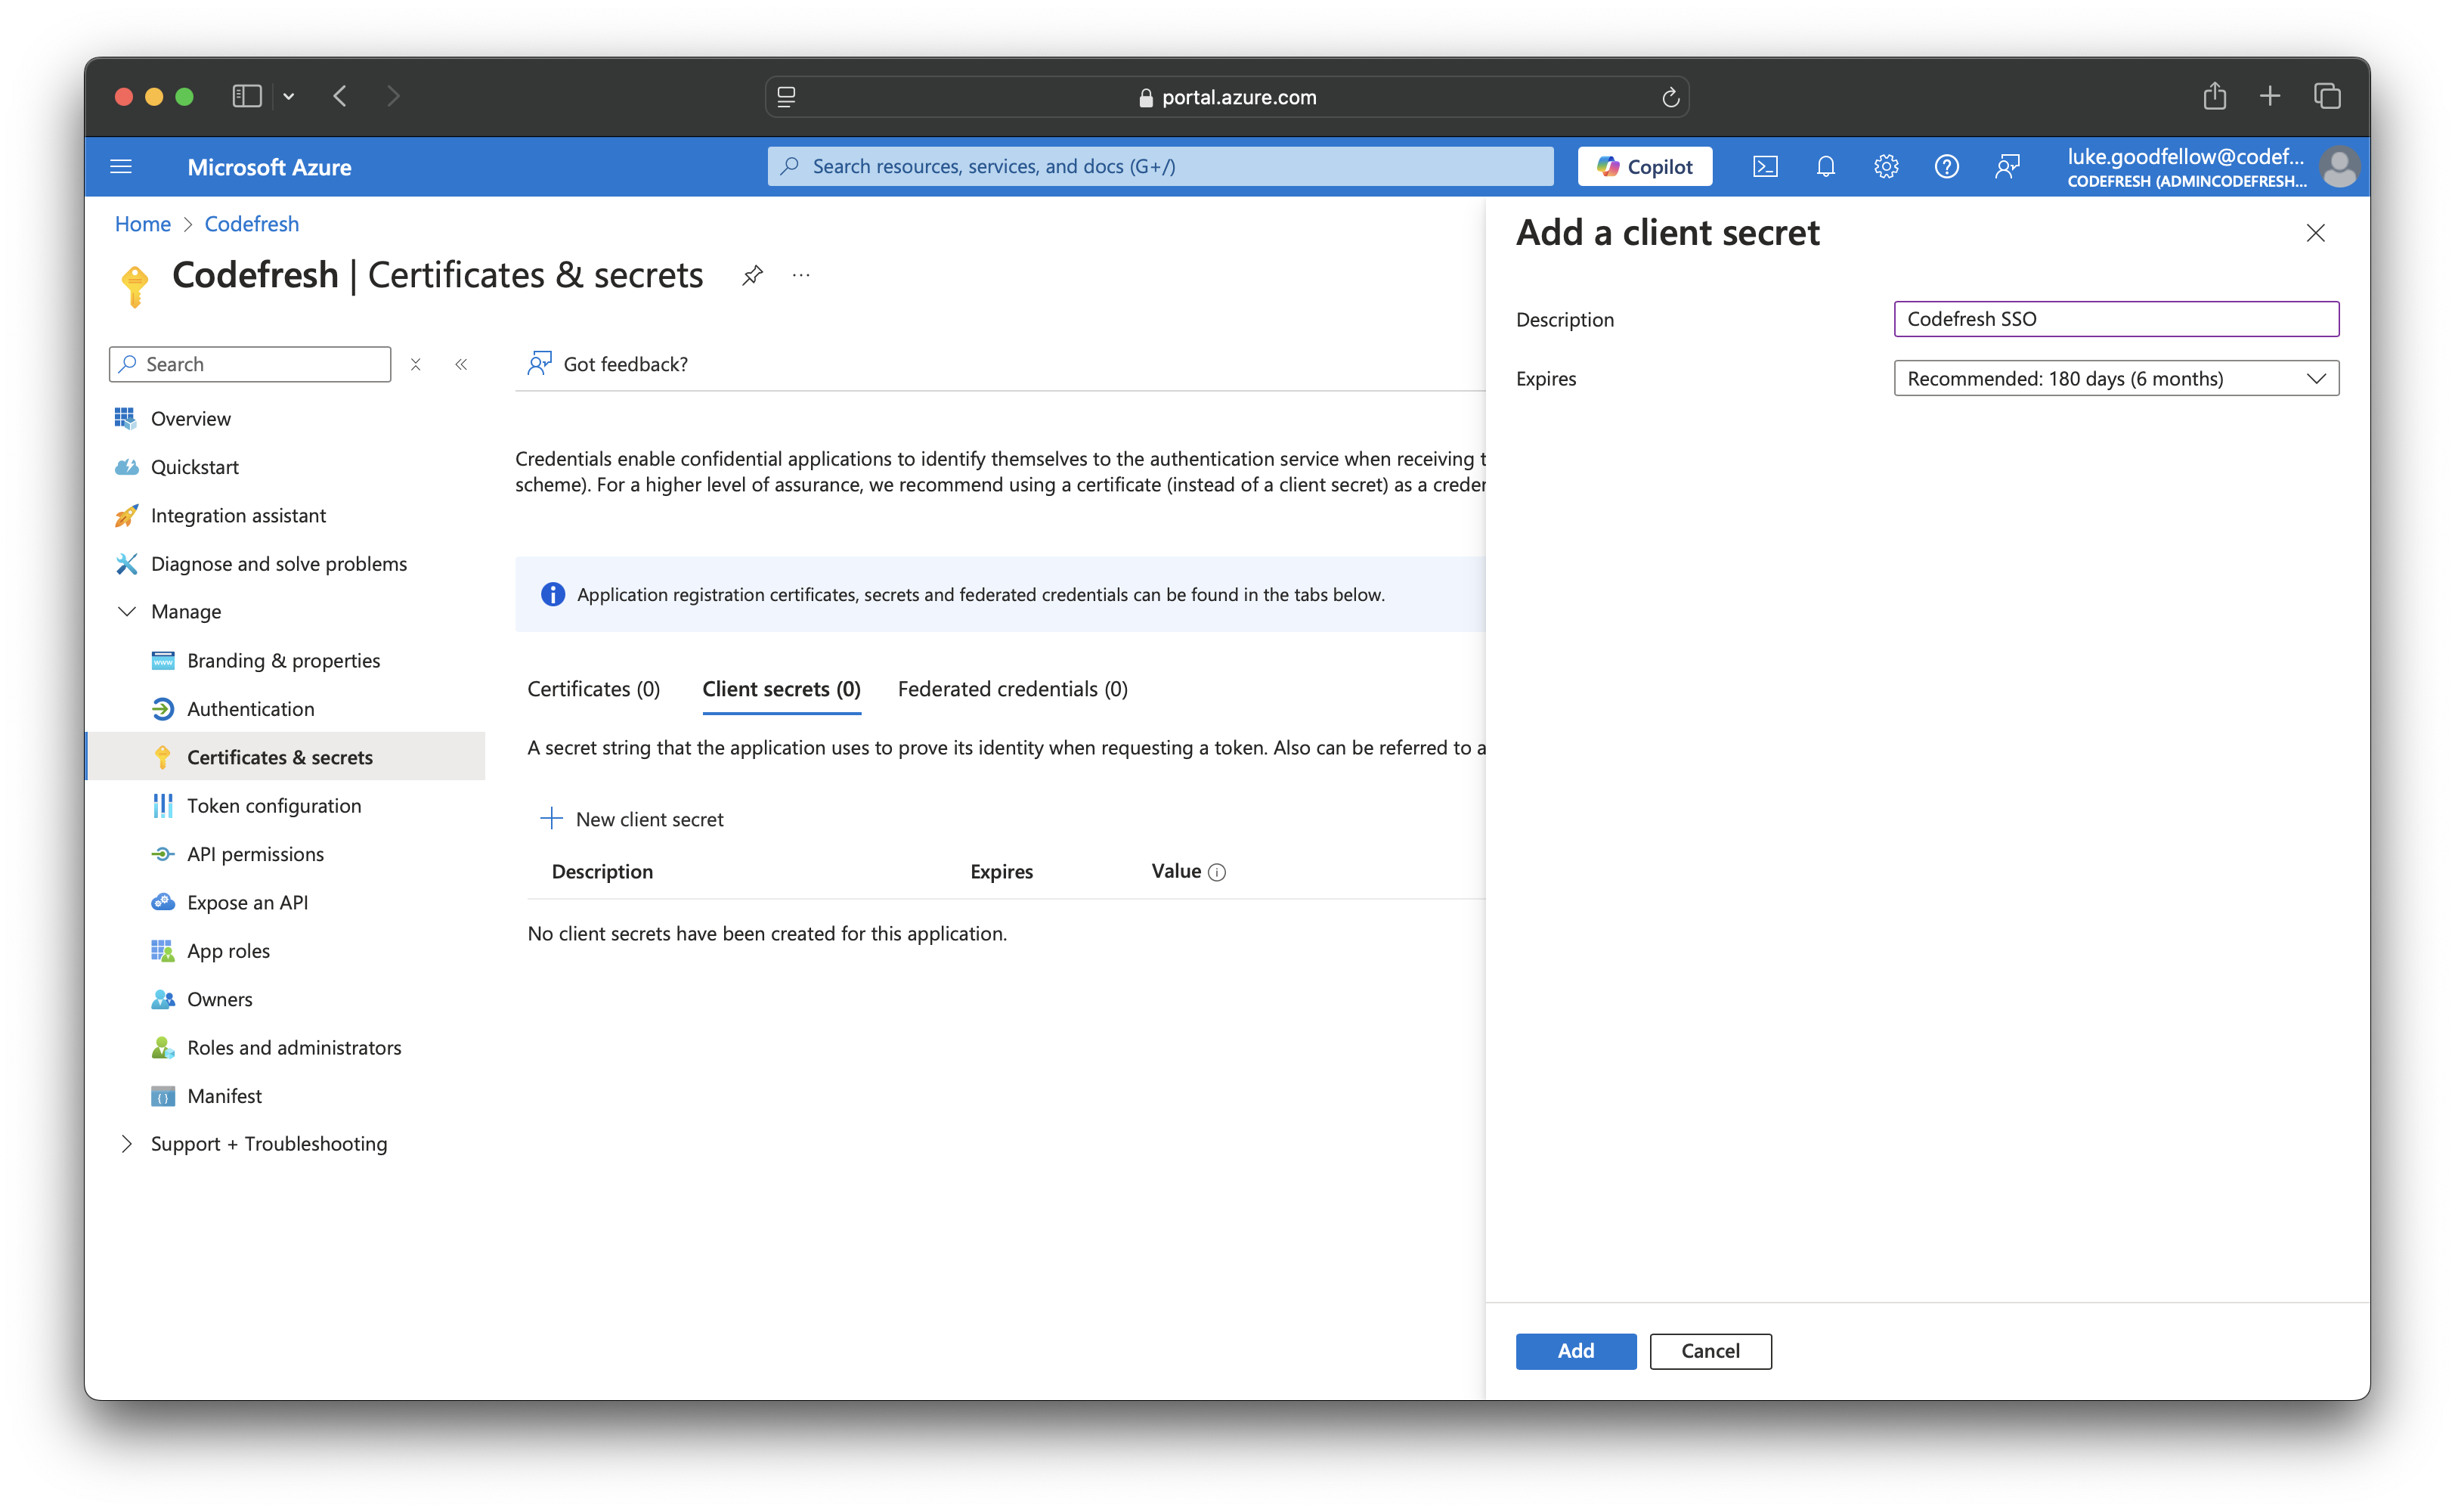Click the Cancel button
This screenshot has height=1512, width=2455.
click(x=1709, y=1350)
